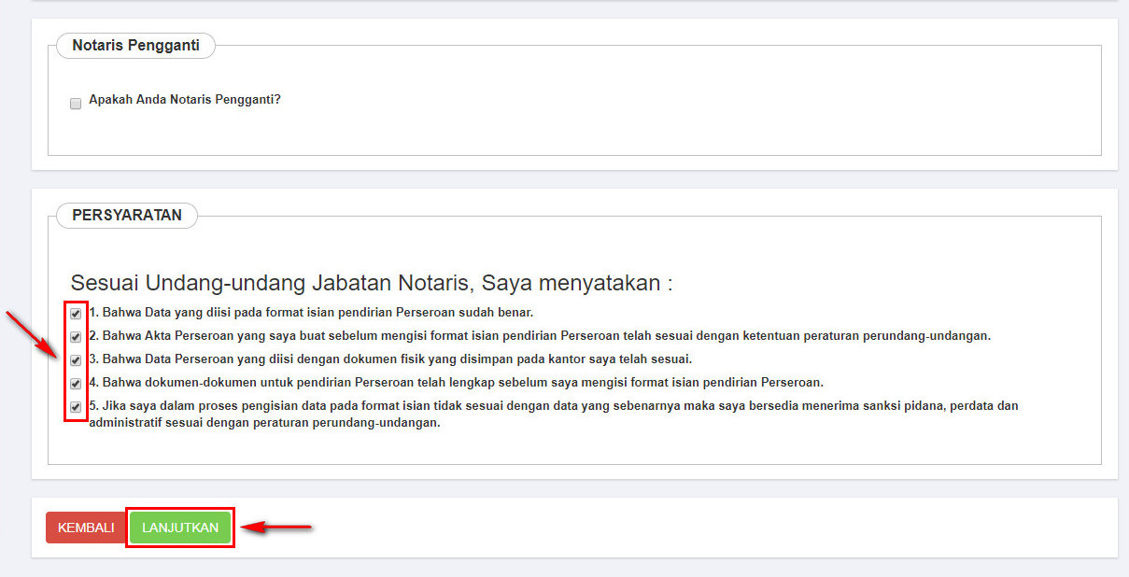Click the "PERSYARATAN" section legend
1129x577 pixels.
click(x=127, y=216)
